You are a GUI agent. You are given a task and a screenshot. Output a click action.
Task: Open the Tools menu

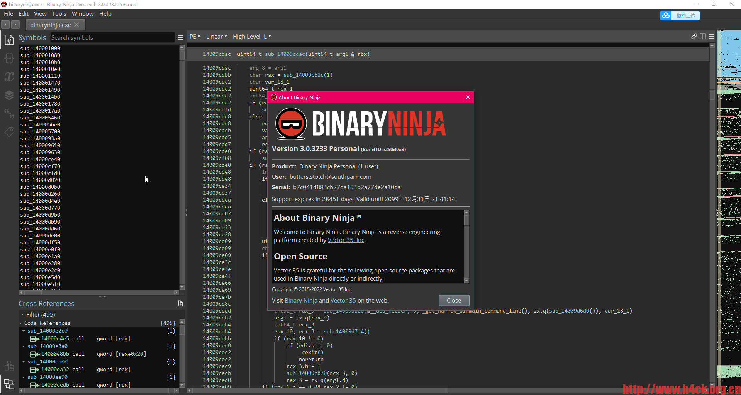click(x=59, y=14)
